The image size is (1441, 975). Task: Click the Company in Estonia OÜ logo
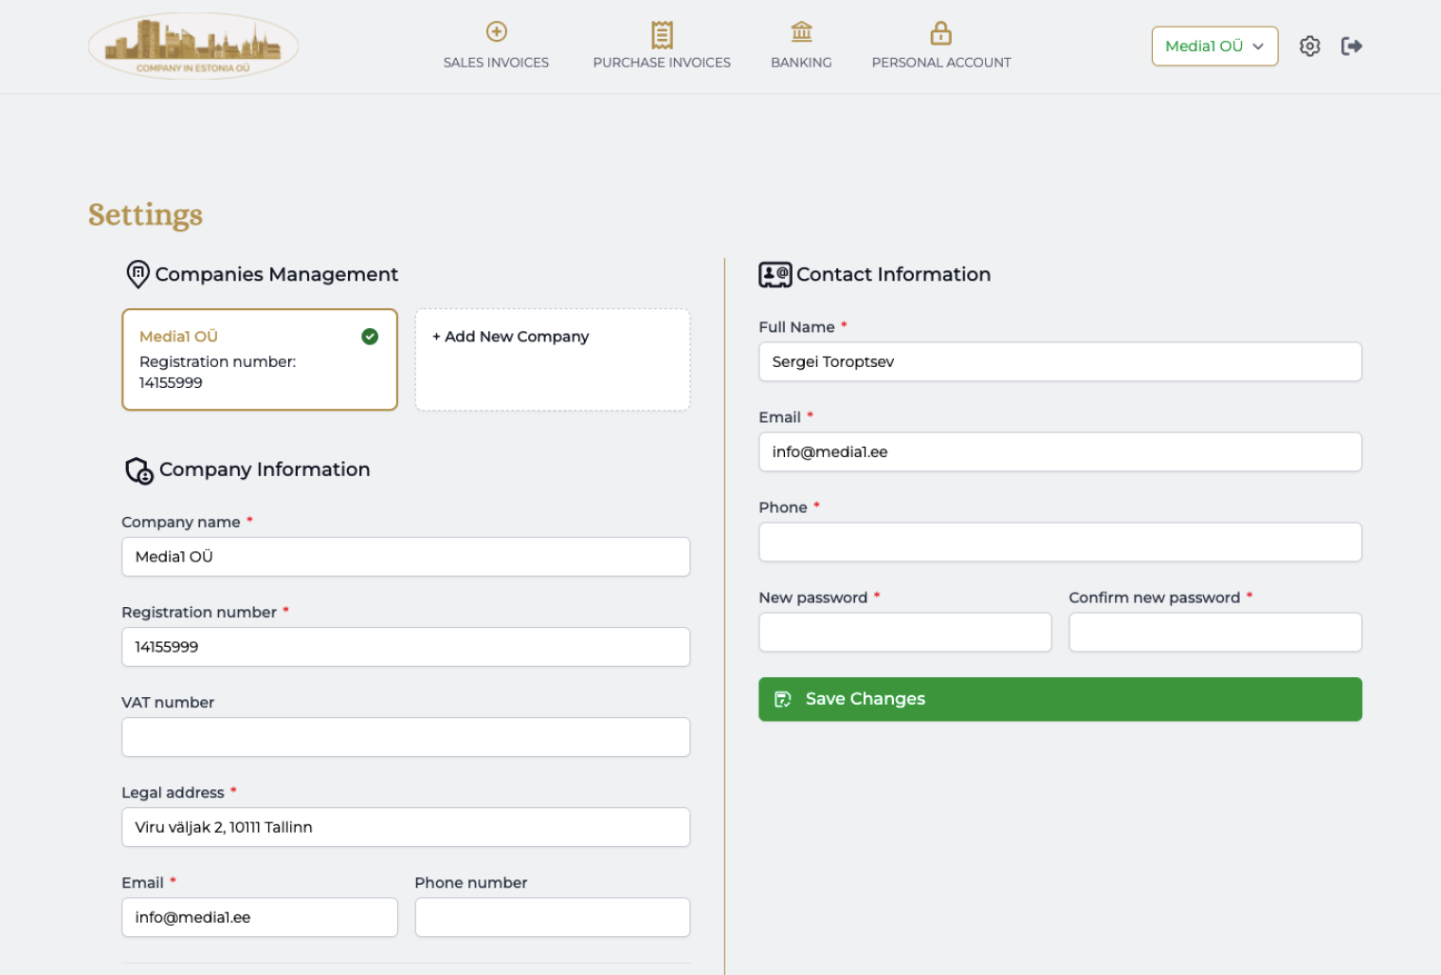tap(192, 45)
